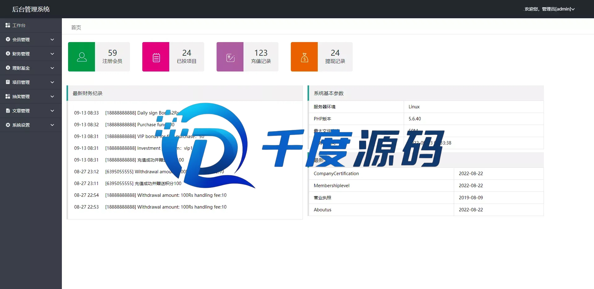Viewport: 594px width, 289px height.
Task: Open the 123 充值记录 stat card
Action: pos(247,57)
